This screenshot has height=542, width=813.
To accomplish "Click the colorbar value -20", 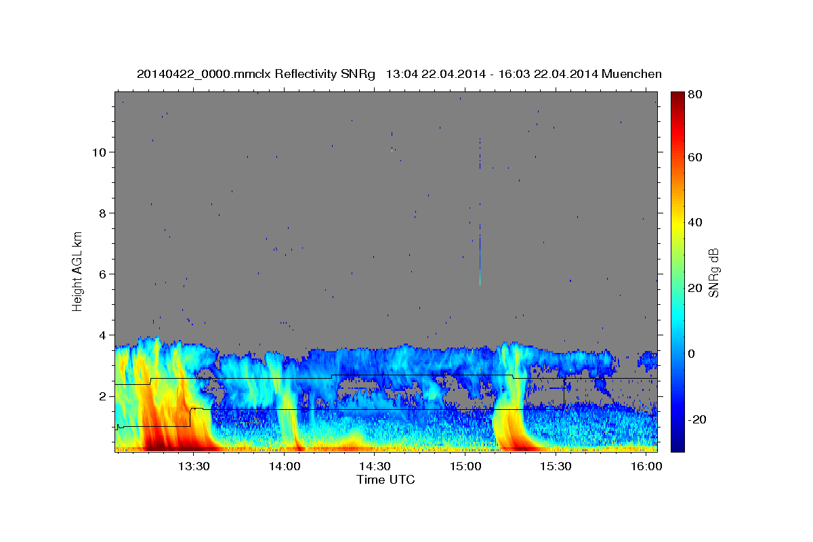I will pyautogui.click(x=697, y=419).
